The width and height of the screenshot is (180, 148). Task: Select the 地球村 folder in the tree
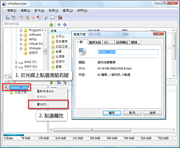(31, 53)
